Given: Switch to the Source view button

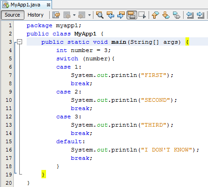Looking at the screenshot, I should 12,15.
